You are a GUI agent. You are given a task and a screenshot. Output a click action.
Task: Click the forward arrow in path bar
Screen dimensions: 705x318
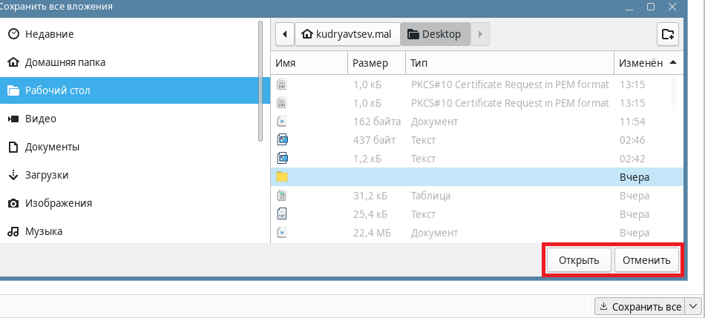click(x=480, y=34)
